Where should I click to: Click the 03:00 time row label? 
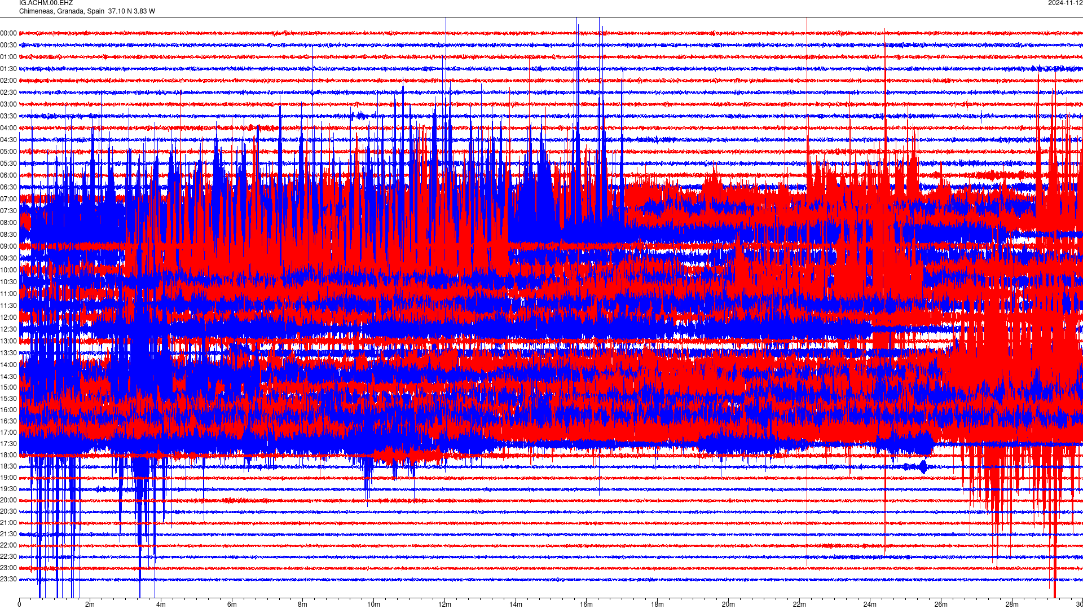[x=8, y=104]
